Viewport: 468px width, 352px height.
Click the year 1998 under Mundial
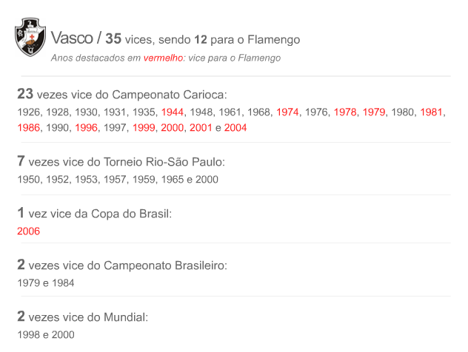point(28,334)
